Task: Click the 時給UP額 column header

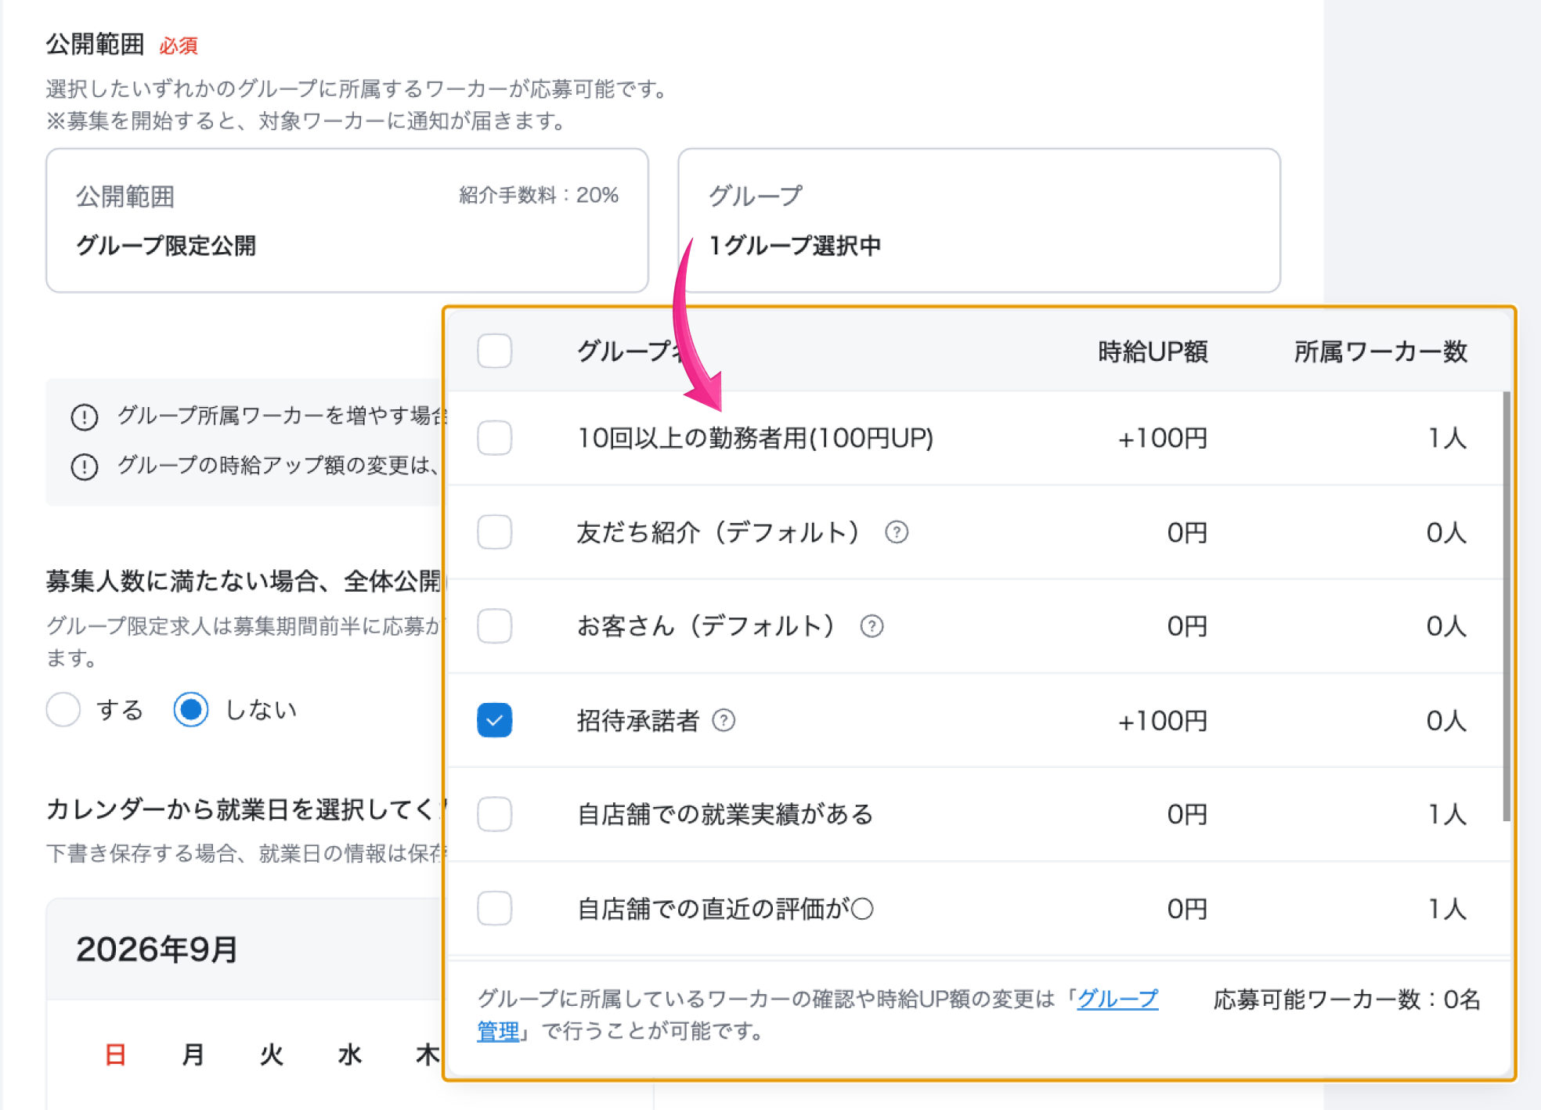Action: (x=1152, y=351)
